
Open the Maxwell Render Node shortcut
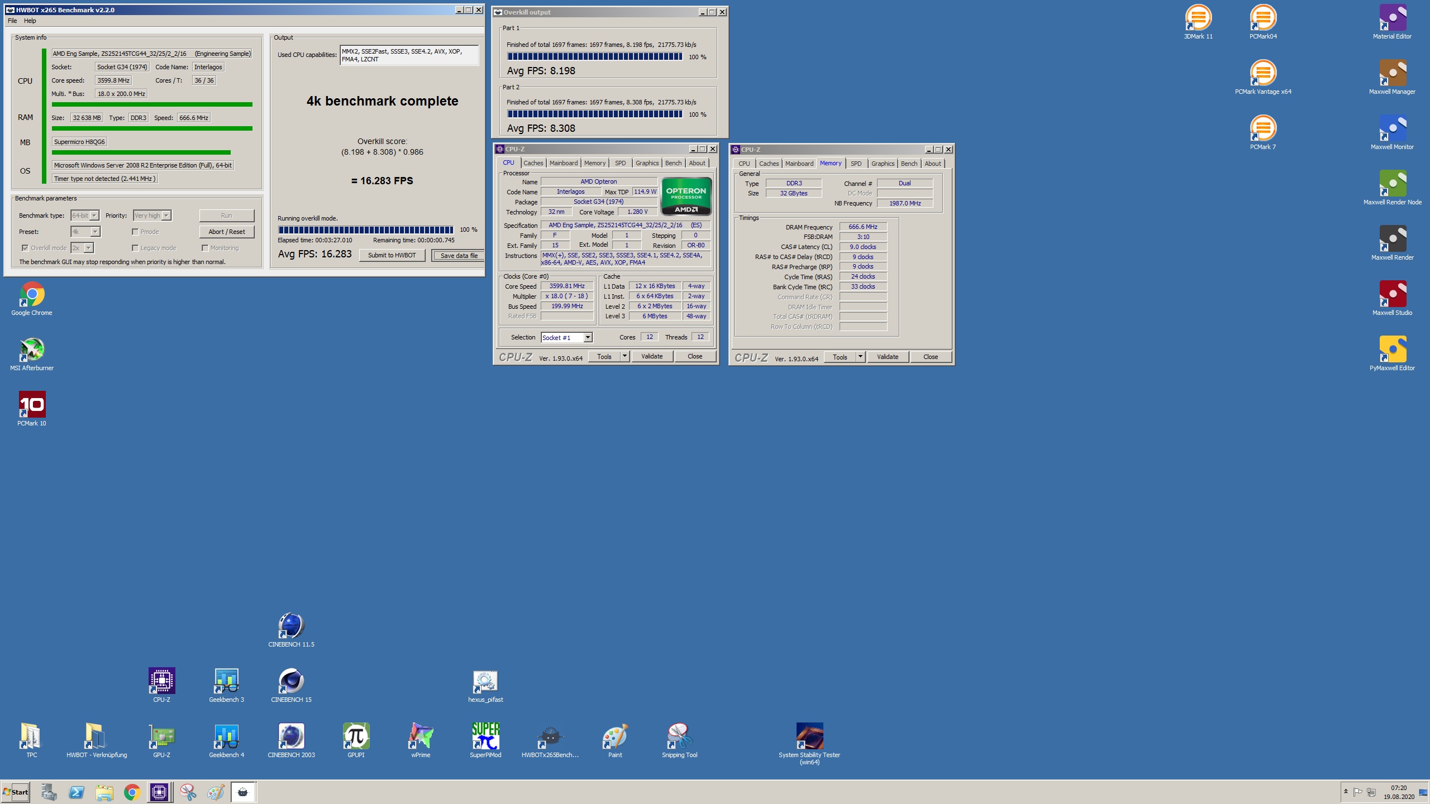pos(1392,188)
